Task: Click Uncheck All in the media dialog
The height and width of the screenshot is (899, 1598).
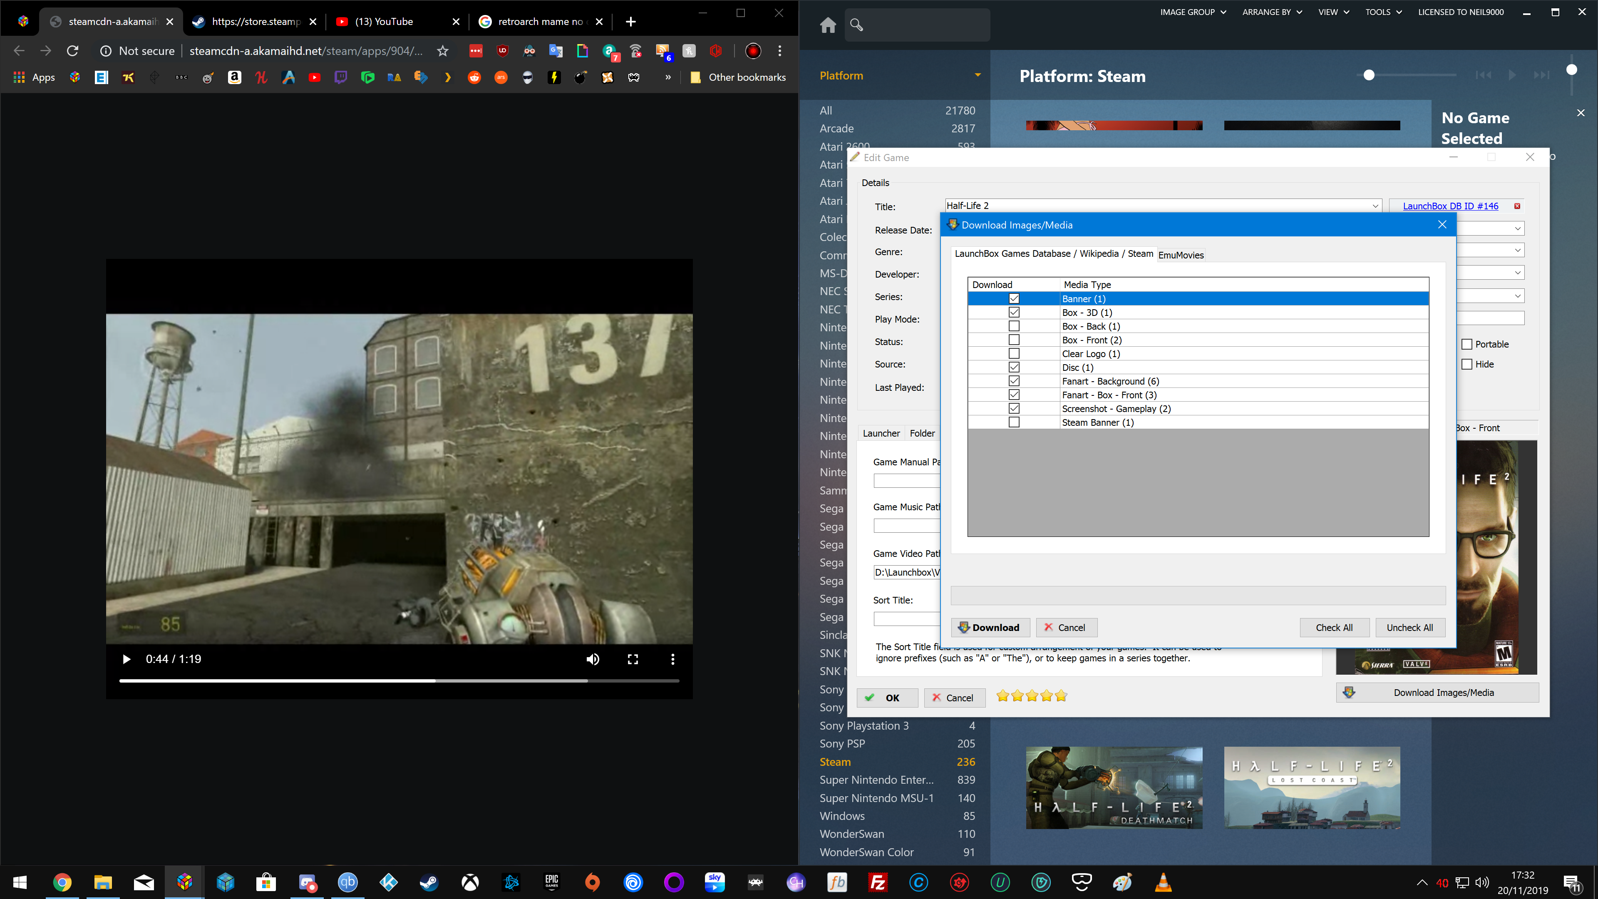Action: pyautogui.click(x=1410, y=627)
